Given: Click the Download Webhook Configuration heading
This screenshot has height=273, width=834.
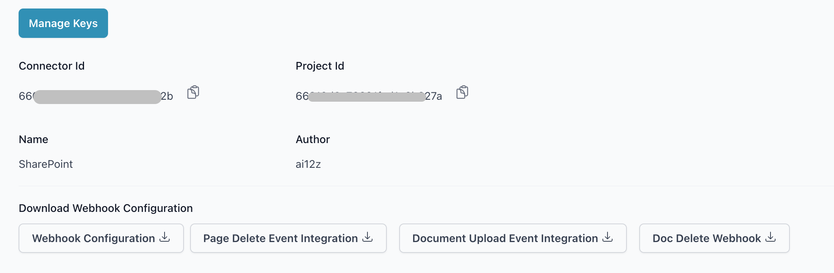Looking at the screenshot, I should pos(106,208).
